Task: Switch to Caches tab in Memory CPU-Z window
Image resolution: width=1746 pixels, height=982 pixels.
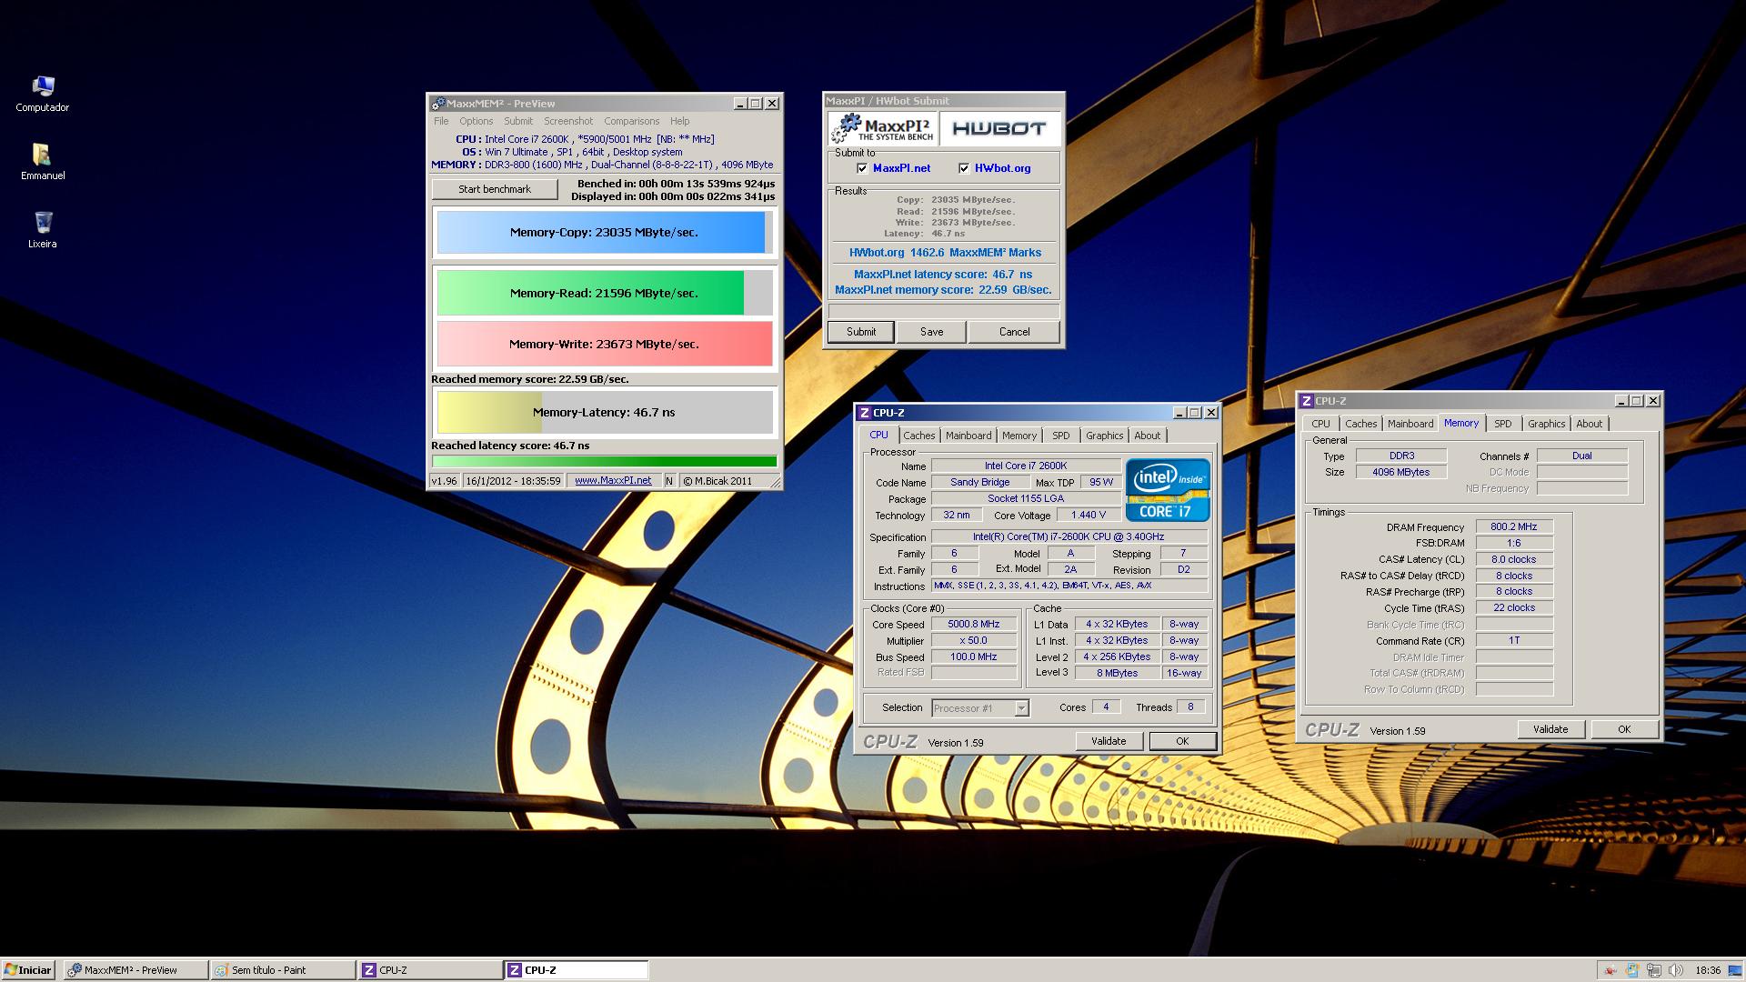Action: 1361,424
